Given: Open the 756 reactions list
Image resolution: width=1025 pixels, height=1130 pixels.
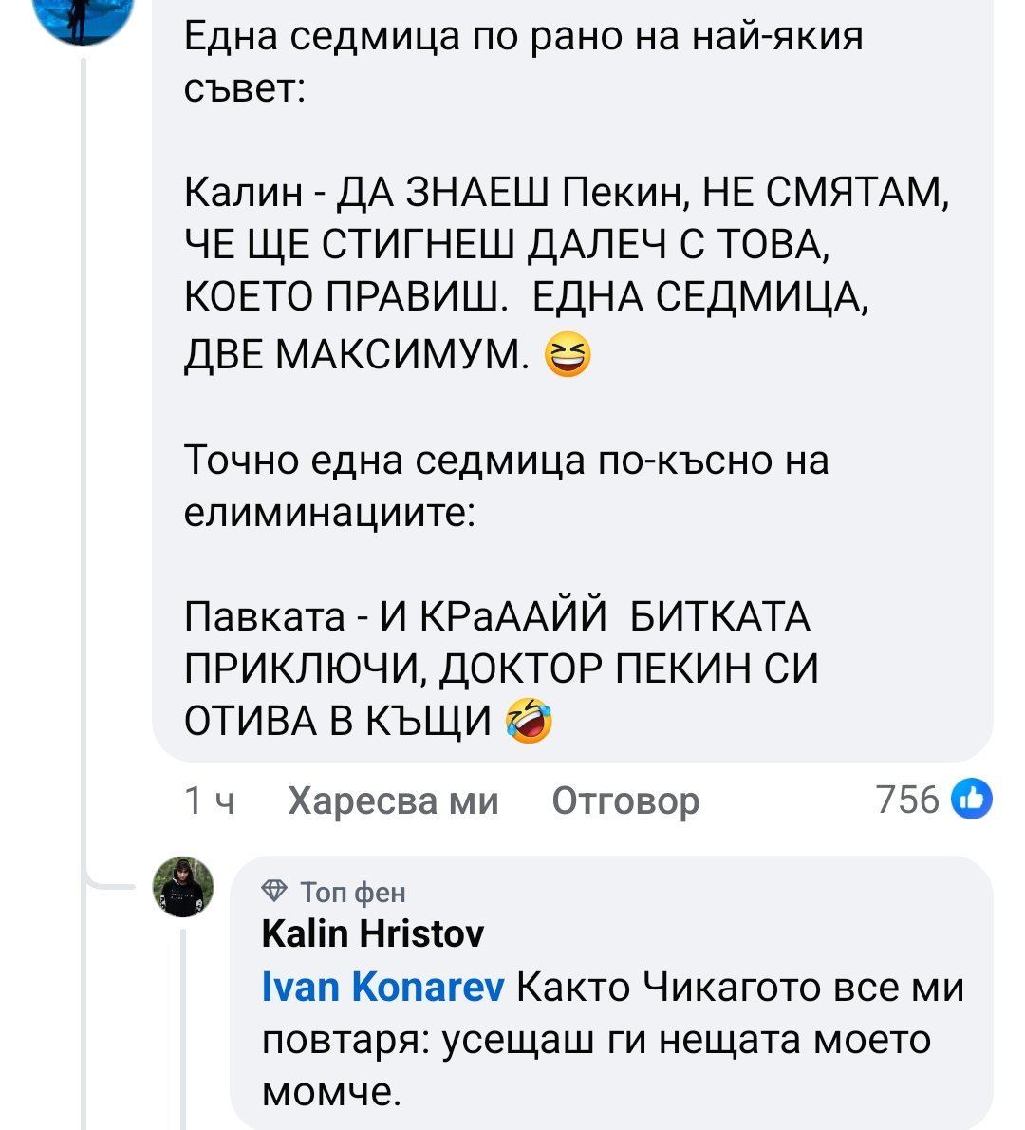Looking at the screenshot, I should coord(907,800).
